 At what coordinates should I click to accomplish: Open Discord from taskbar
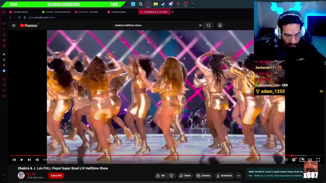click(x=171, y=4)
